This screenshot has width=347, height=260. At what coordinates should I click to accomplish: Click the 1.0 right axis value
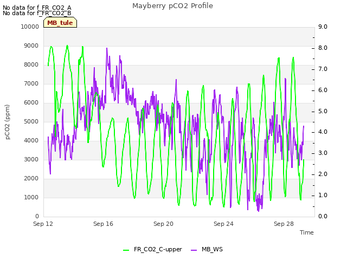(x=323, y=195)
